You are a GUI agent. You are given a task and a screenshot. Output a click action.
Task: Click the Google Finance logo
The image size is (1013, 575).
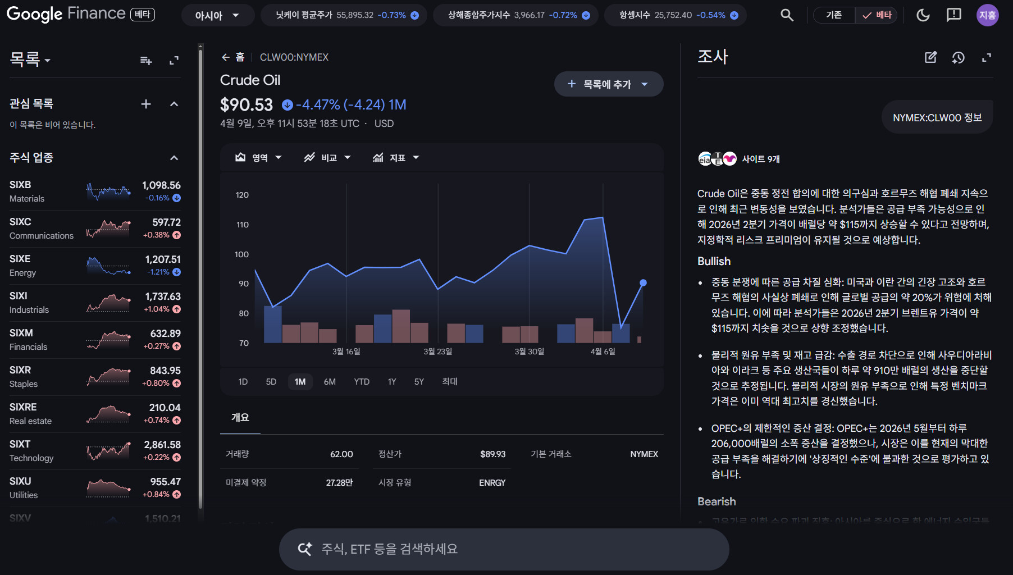pyautogui.click(x=66, y=14)
